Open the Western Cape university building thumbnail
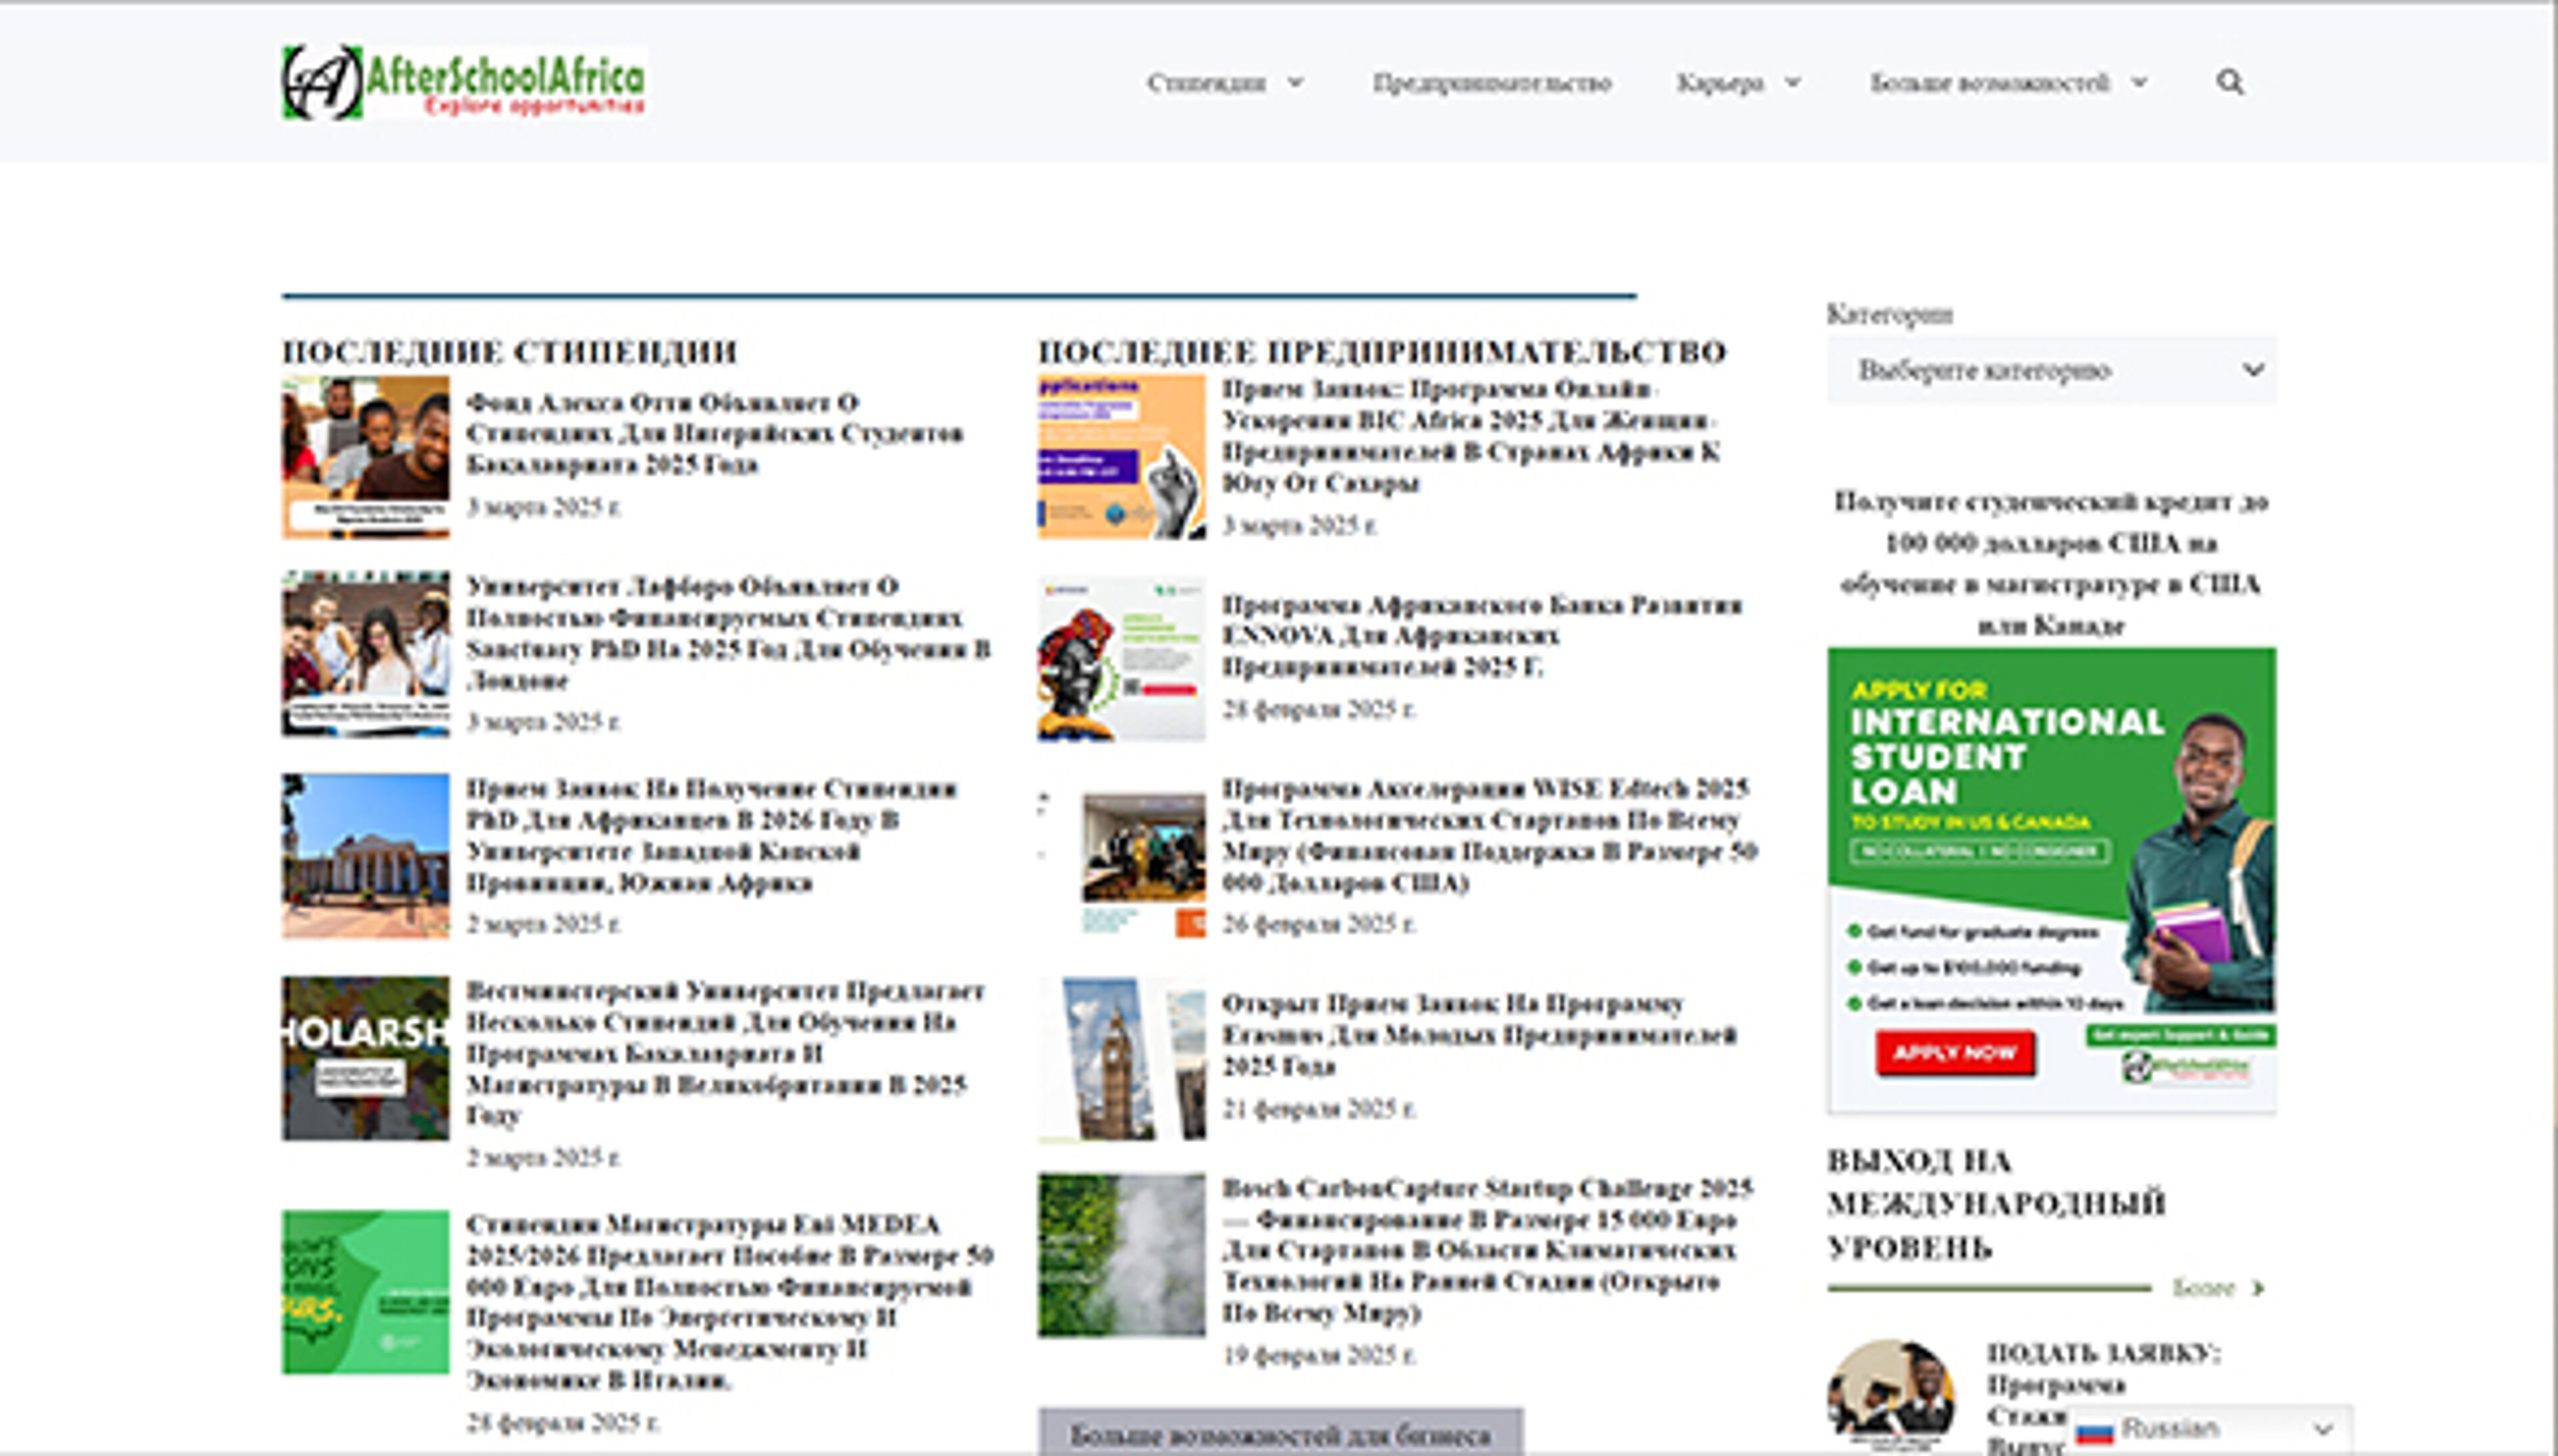The width and height of the screenshot is (2558, 1456). pos(365,855)
